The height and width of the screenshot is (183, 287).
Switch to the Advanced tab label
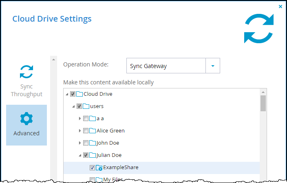tap(26, 133)
